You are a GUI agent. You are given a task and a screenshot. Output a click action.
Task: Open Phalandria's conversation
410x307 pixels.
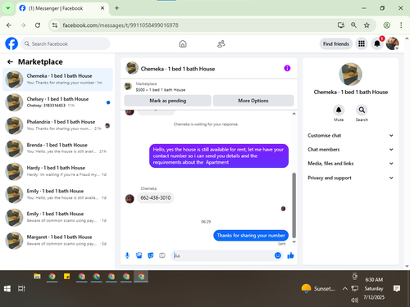point(57,125)
